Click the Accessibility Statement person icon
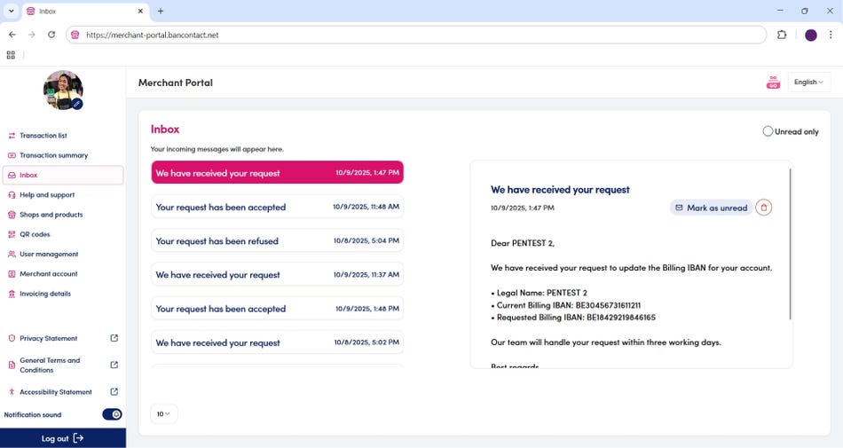The width and height of the screenshot is (843, 448). (12, 392)
